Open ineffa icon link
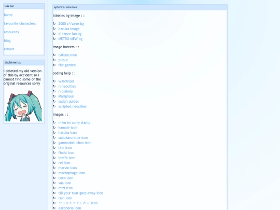Viewport: 280px width, 210px height. pos(67,158)
